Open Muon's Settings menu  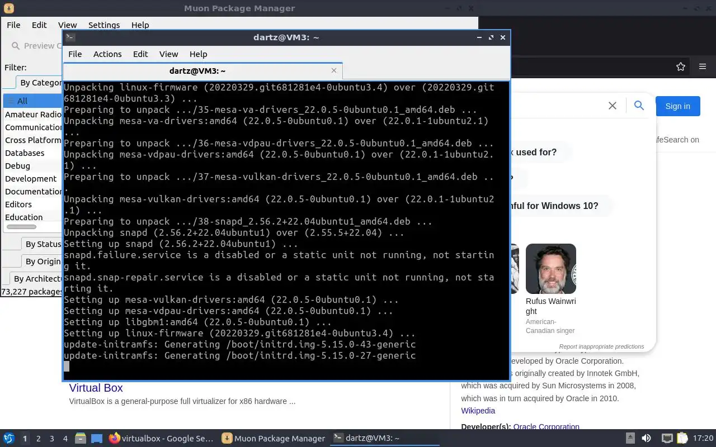pos(104,25)
